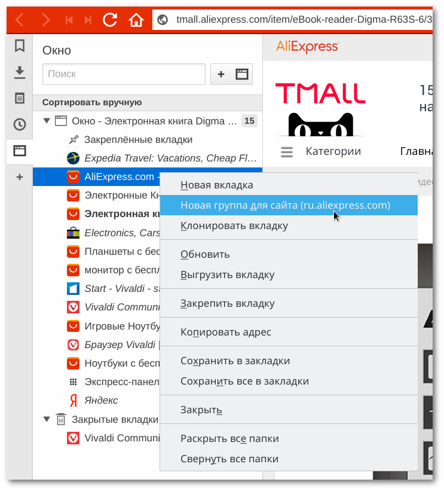Choose Раскрыть все папки
Viewport: 444px width, 491px height.
pyautogui.click(x=289, y=438)
